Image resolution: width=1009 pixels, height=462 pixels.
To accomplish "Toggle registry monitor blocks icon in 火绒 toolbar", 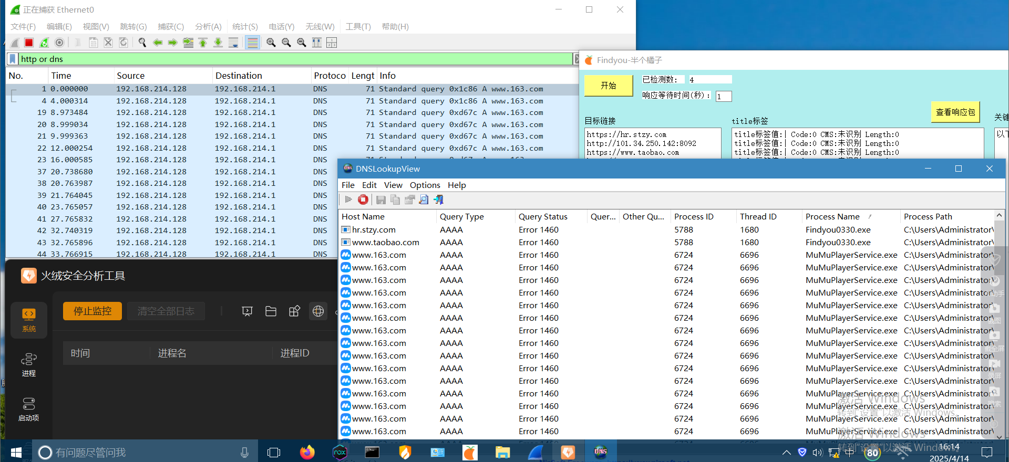I will [x=294, y=311].
